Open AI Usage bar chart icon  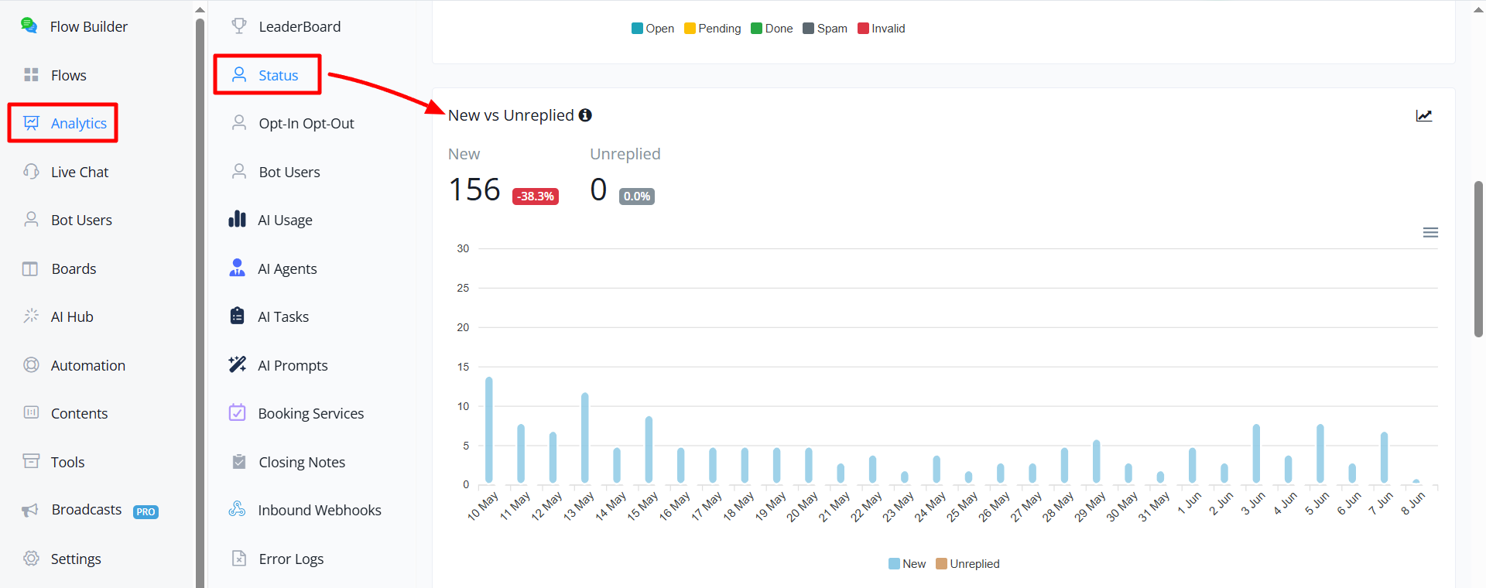click(x=238, y=220)
